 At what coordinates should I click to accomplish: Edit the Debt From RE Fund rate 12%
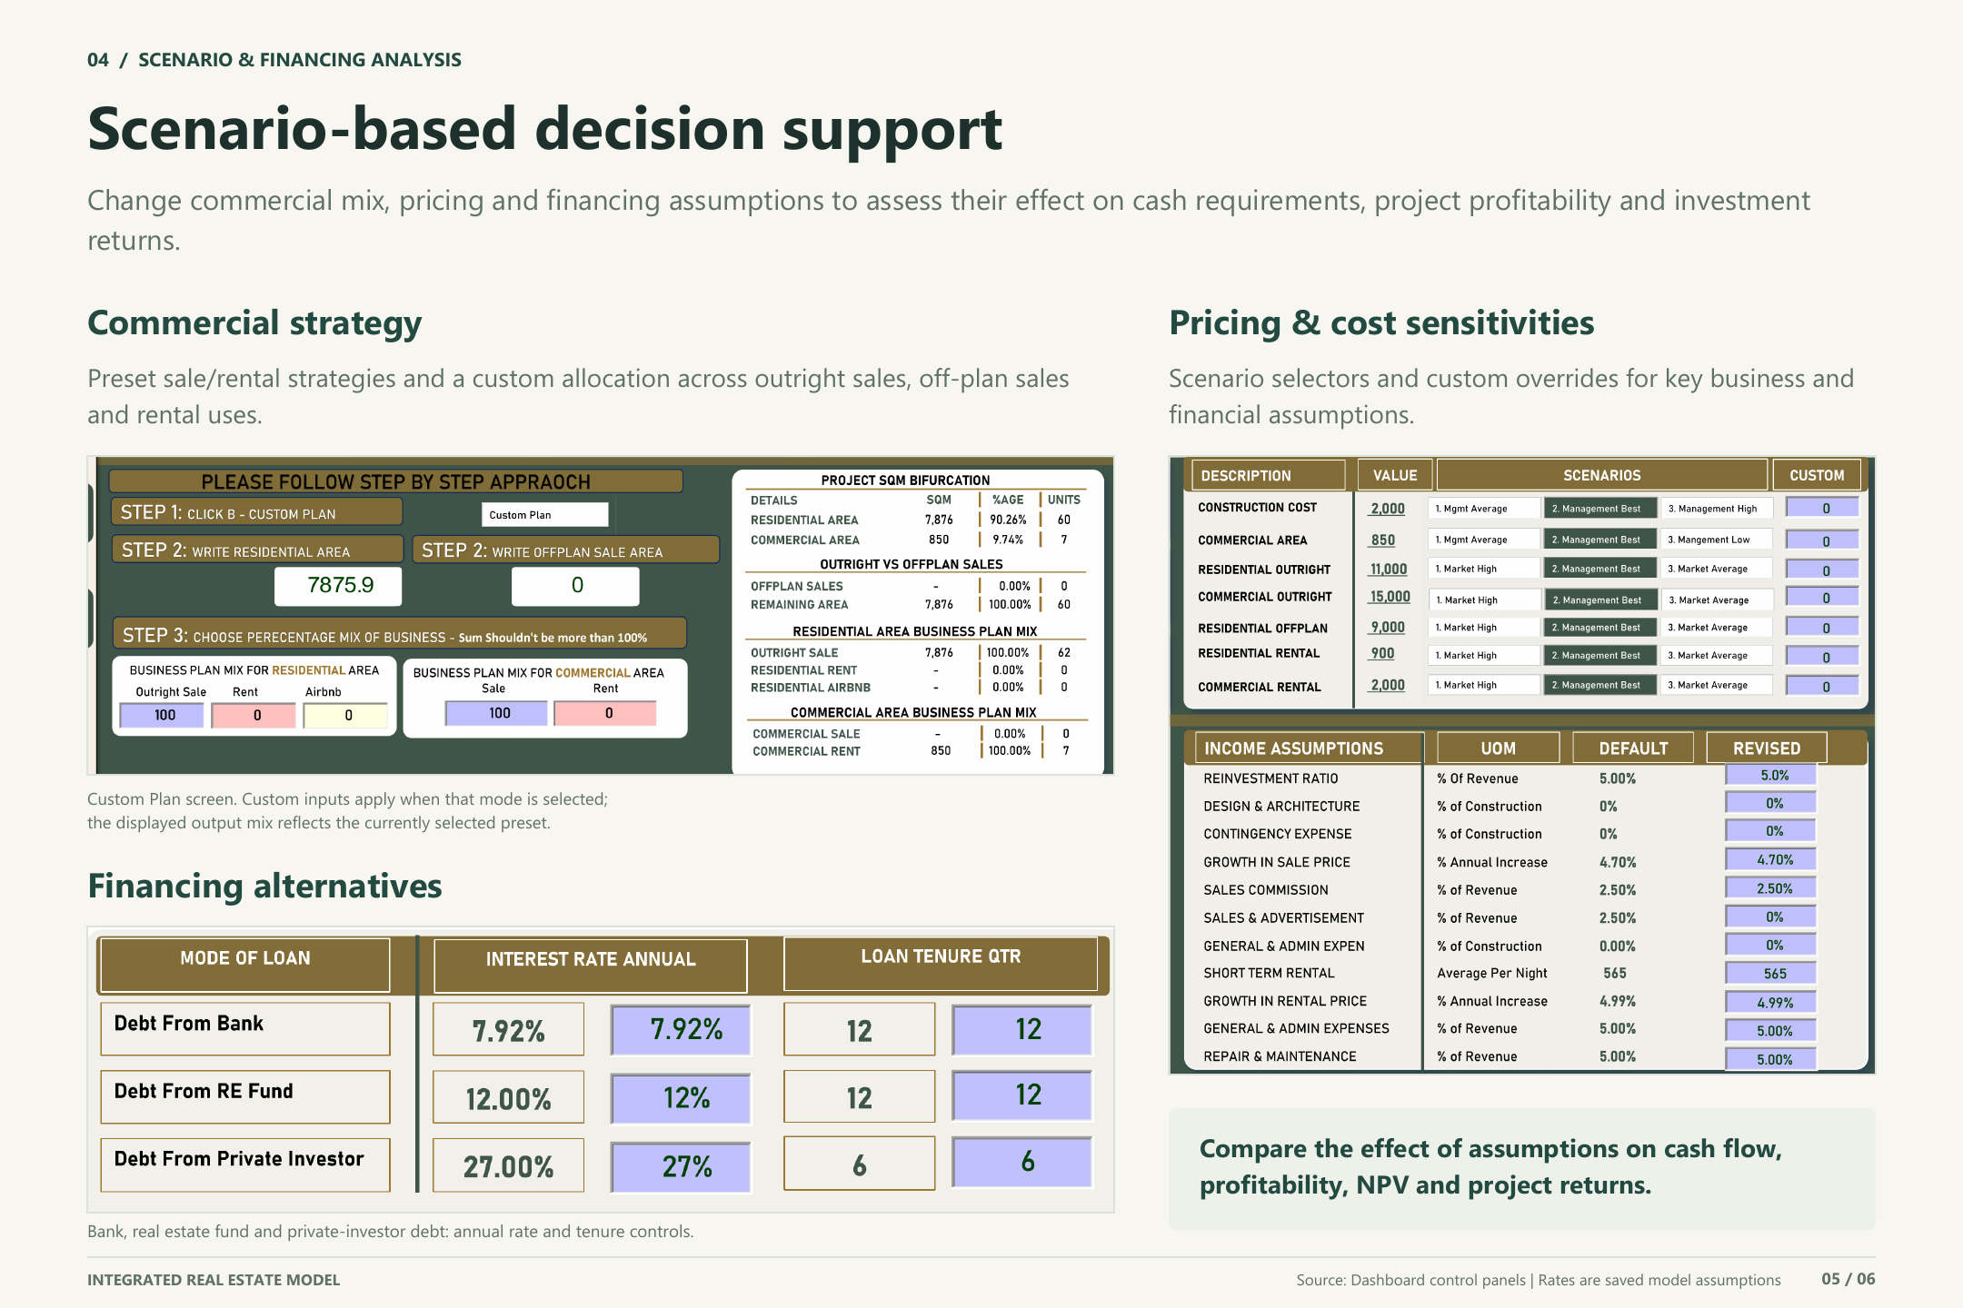point(682,1098)
